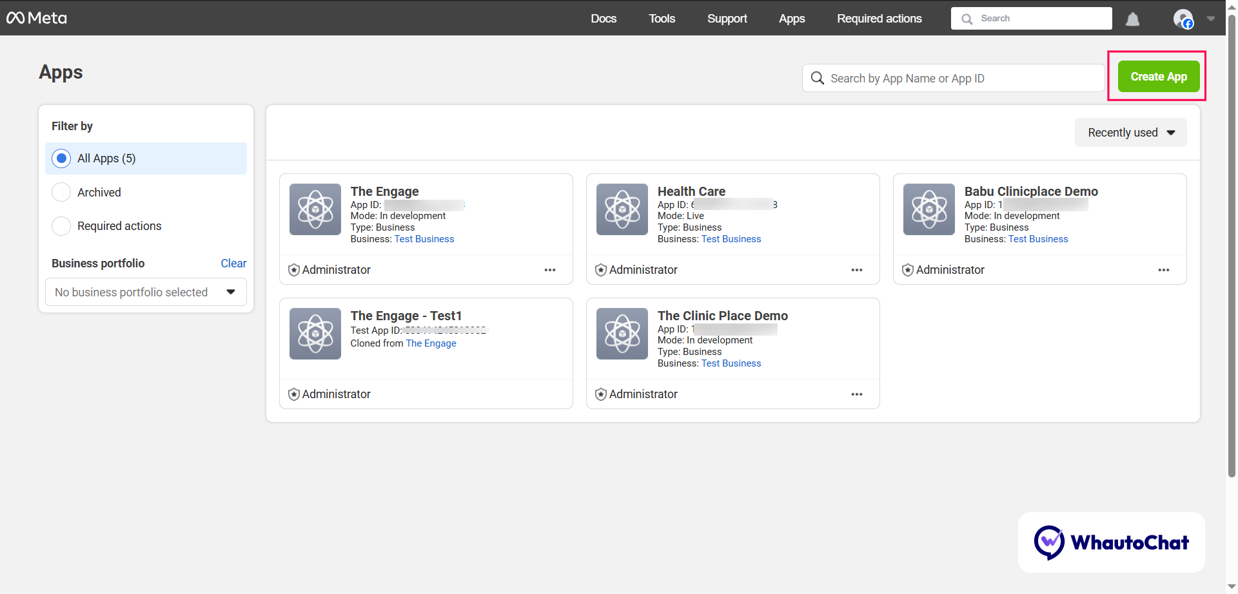Select the Required actions filter
Viewport: 1238px width, 594px height.
pos(61,225)
